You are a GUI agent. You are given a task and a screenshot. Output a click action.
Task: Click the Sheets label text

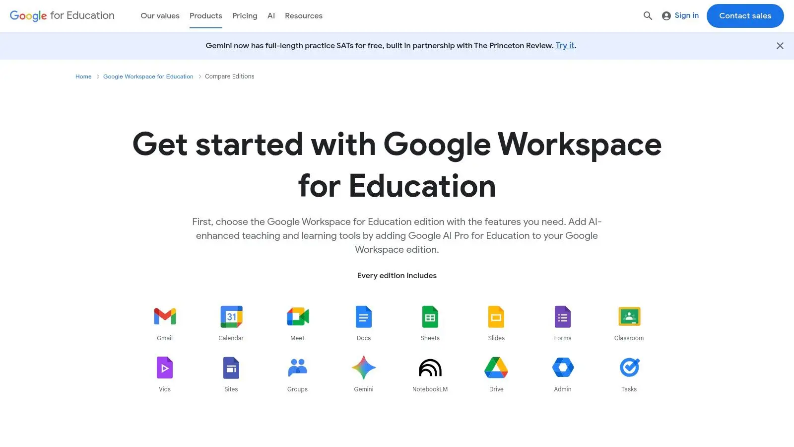(x=430, y=338)
